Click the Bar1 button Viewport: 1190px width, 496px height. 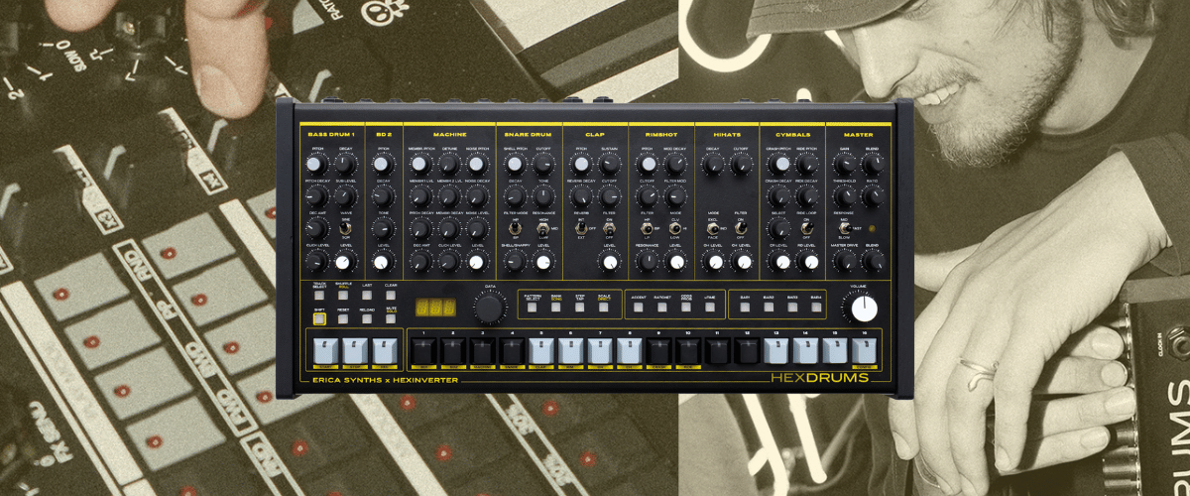tap(745, 308)
